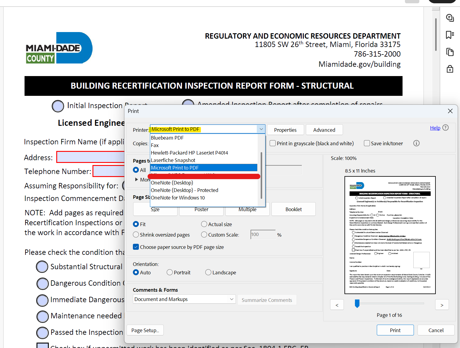
Task: Choose OneNote (Desktop) - Protected printer
Action: pos(204,190)
